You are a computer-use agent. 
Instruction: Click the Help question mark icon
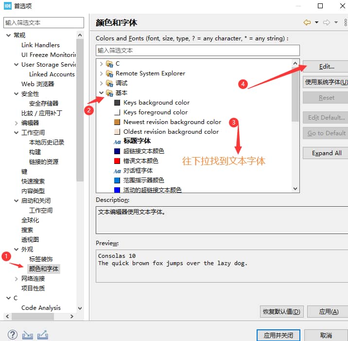[13, 335]
